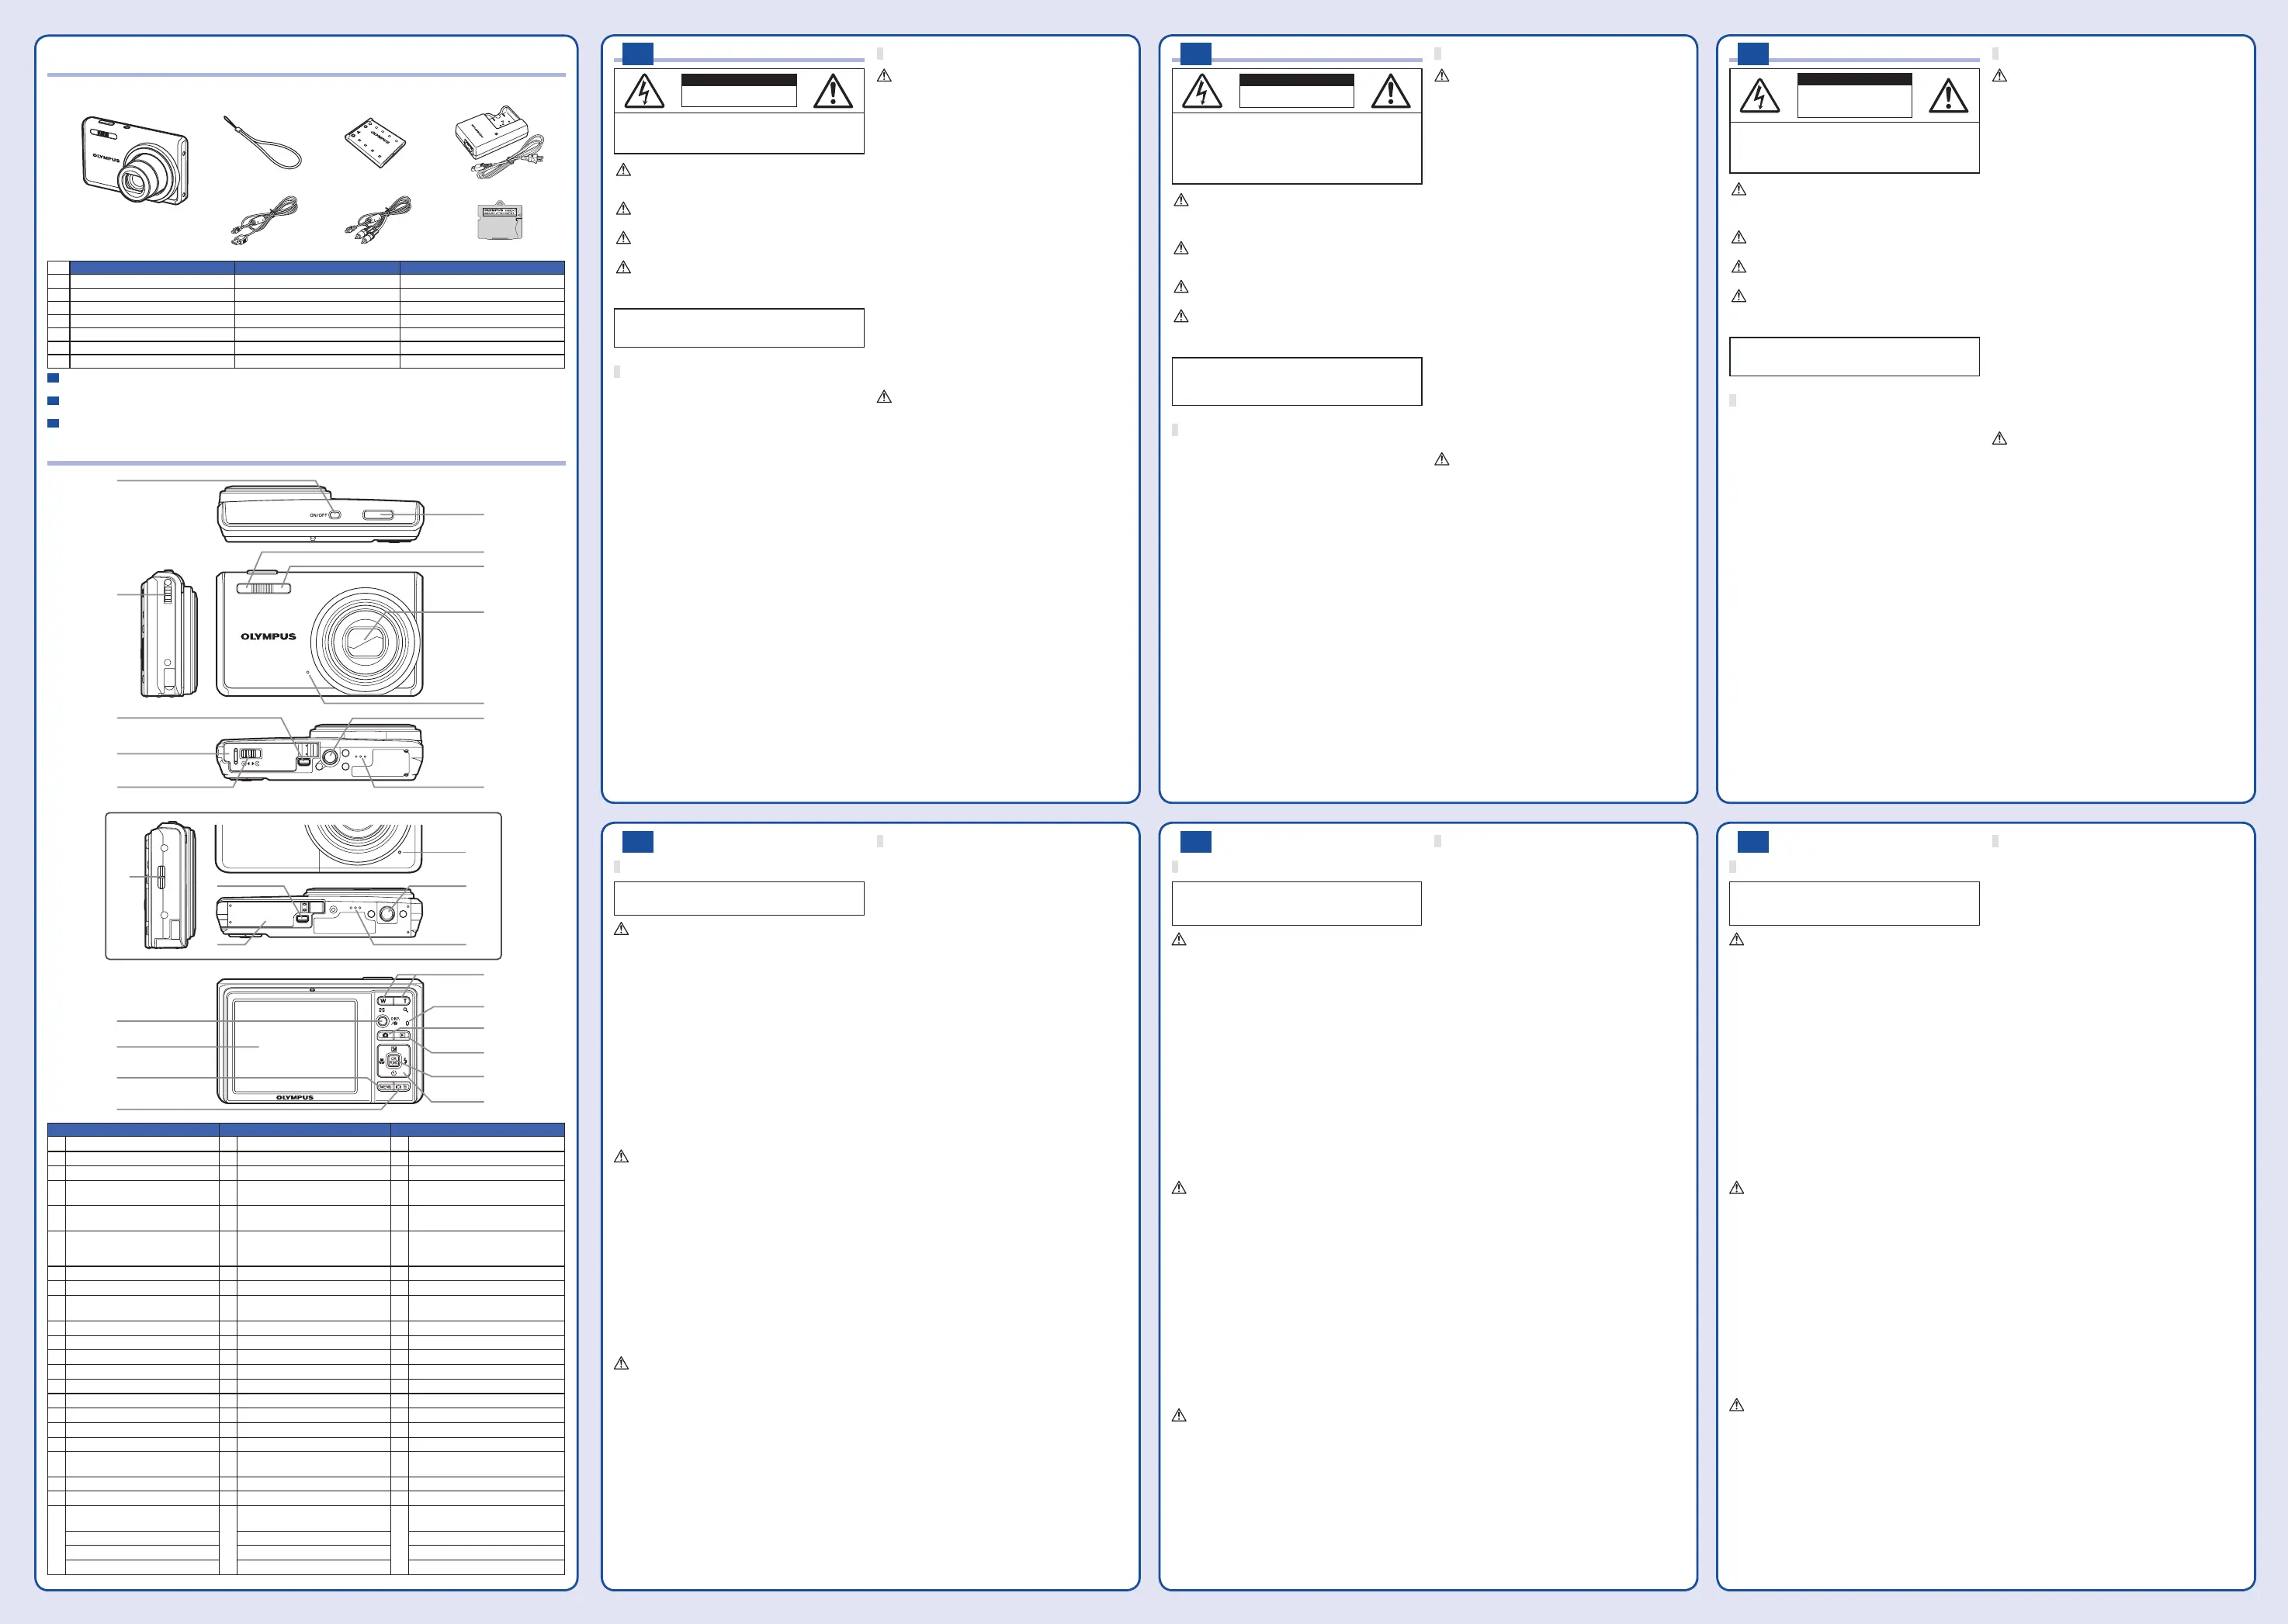Click the magnifier icon under the T button
This screenshot has height=1624, width=2288.
(x=406, y=1010)
